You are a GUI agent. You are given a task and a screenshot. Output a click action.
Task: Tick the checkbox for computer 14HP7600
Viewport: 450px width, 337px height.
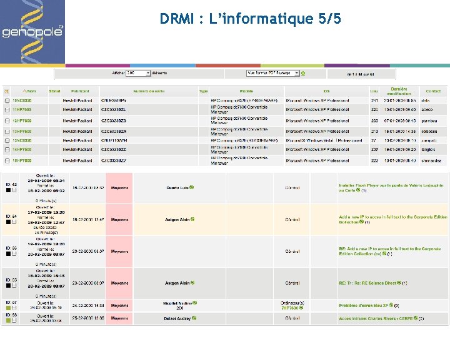click(7, 150)
